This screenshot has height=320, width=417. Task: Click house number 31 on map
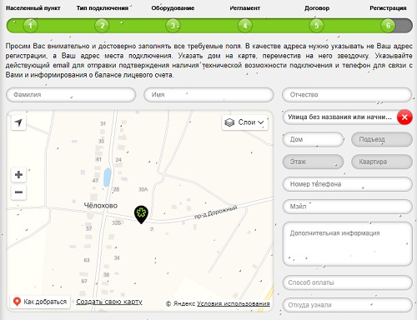[x=103, y=123]
